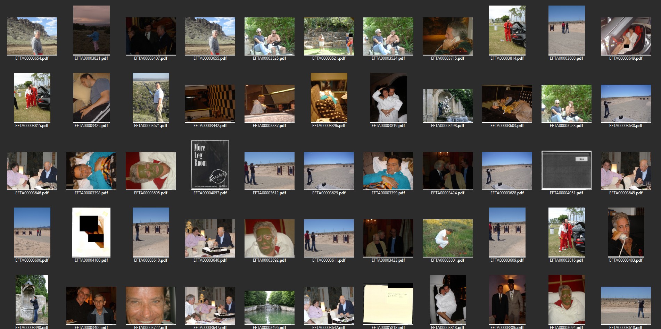This screenshot has height=329, width=661.
Task: Click file name EFTA00003521.pdf
Action: point(329,58)
